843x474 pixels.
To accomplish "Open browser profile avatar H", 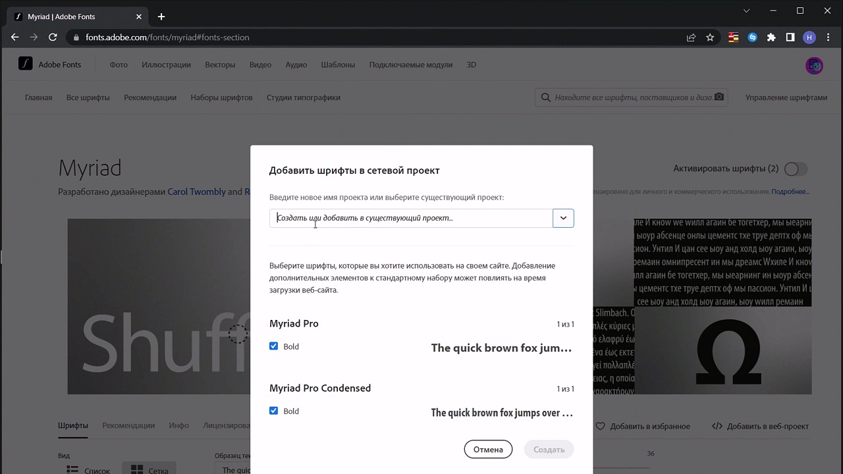I will point(809,38).
